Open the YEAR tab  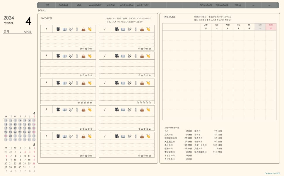pos(79,5)
